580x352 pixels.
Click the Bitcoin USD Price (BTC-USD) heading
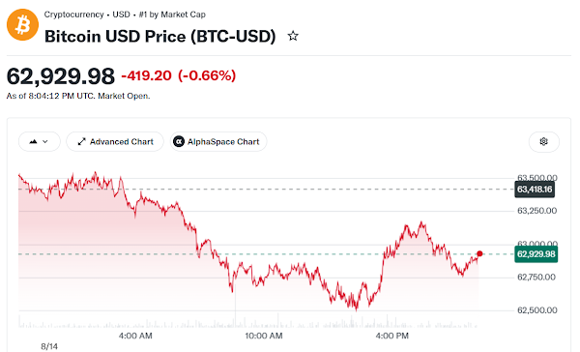[160, 37]
